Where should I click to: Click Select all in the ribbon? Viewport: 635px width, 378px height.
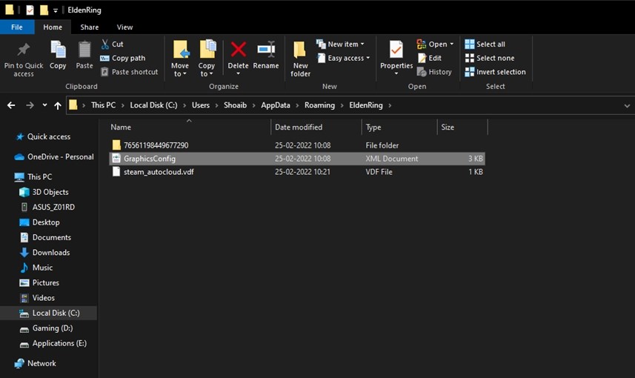pos(485,44)
